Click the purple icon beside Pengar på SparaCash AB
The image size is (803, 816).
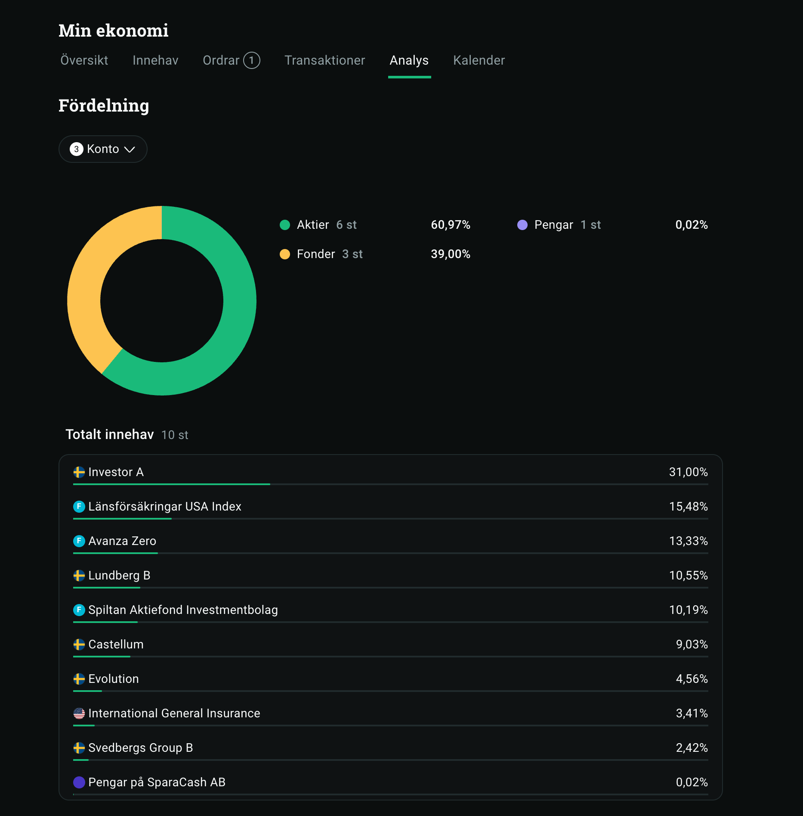pyautogui.click(x=79, y=782)
